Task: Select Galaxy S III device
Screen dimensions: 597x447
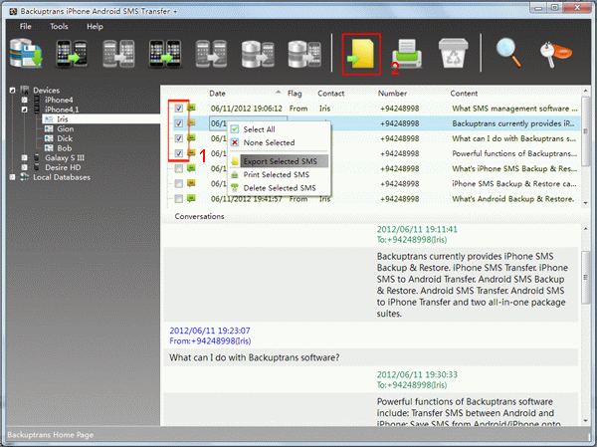Action: (65, 157)
